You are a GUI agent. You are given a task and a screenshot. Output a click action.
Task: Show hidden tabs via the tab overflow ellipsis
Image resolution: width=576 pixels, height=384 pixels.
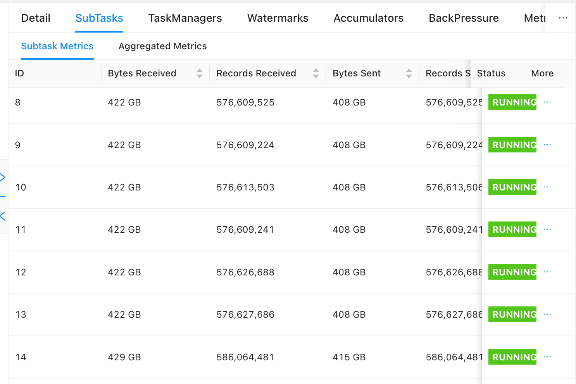click(x=563, y=18)
